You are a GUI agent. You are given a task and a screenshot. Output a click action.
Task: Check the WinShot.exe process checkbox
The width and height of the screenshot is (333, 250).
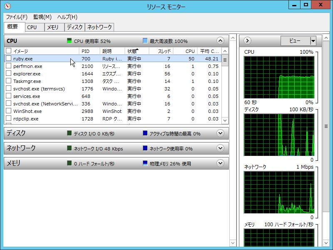(8, 111)
